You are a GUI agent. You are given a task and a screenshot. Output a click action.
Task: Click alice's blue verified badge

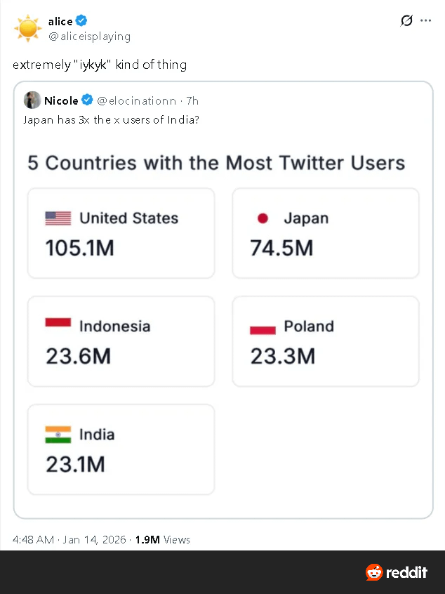click(x=81, y=21)
